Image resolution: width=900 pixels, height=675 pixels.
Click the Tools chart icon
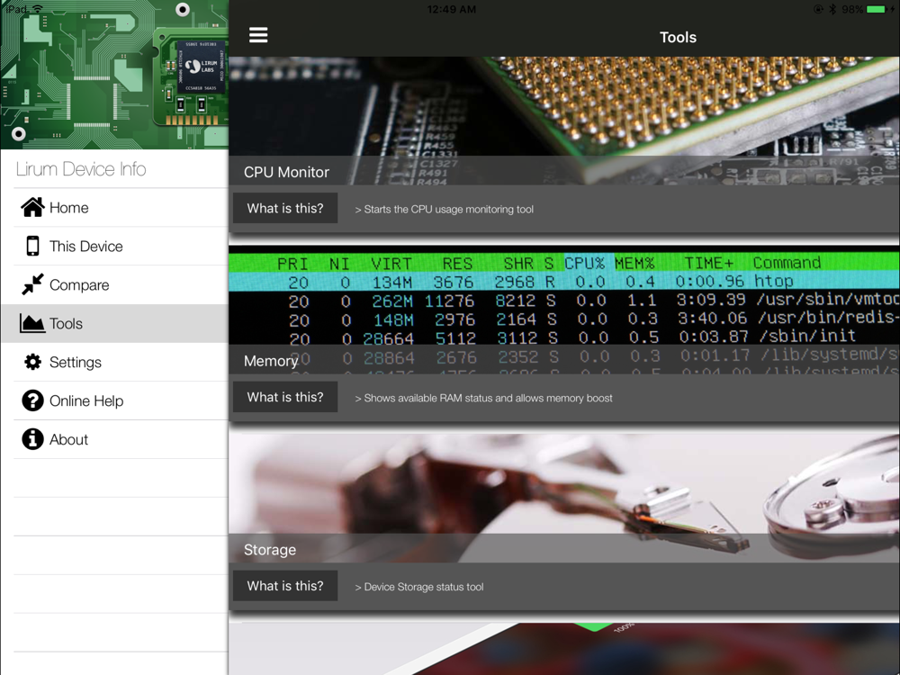point(32,323)
